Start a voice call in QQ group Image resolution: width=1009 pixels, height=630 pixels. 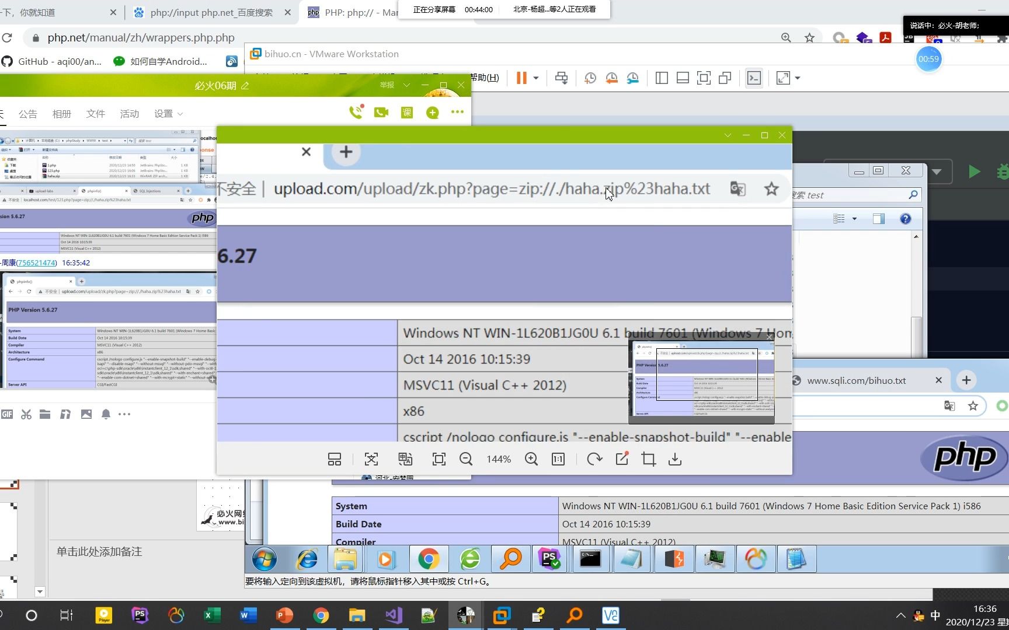click(356, 112)
